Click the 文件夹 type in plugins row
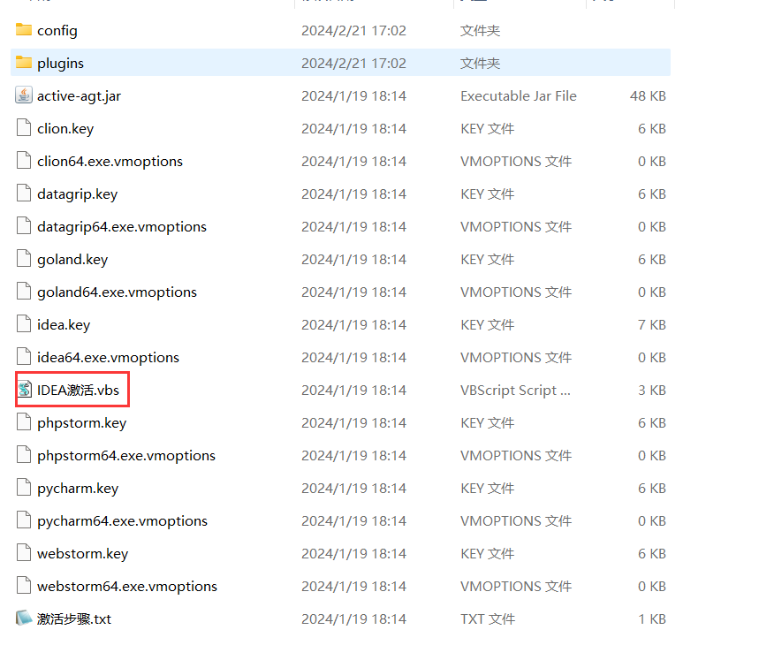This screenshot has width=759, height=645. 480,64
